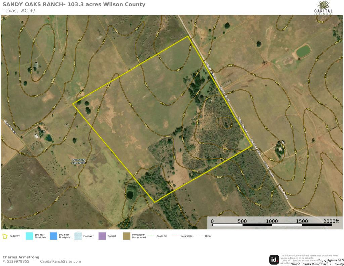Screen dimensions: 344x266
Task: Click the Floodway patterned legend icon
Action: tap(78, 236)
